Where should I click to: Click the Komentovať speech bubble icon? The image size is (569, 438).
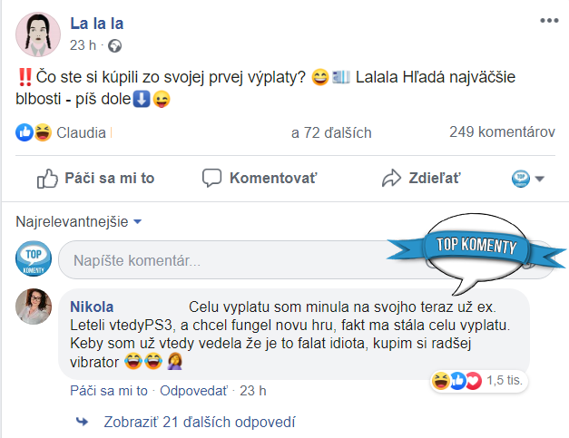[x=211, y=178]
